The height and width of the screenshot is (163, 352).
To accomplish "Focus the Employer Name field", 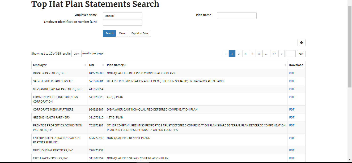I will (122, 16).
